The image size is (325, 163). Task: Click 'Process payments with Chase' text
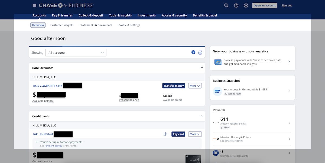point(252,62)
